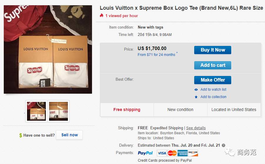265x164 pixels.
Task: Click the Visa card icon
Action: (x=162, y=153)
